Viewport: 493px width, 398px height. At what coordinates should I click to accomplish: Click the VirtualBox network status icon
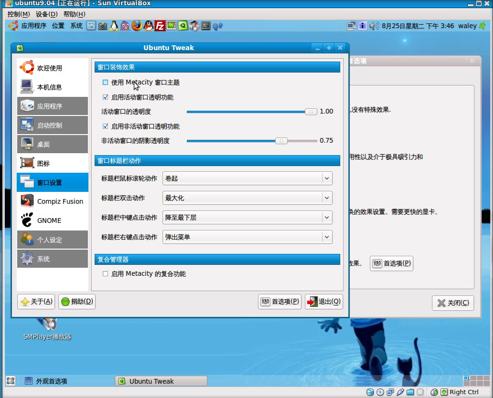[390, 392]
